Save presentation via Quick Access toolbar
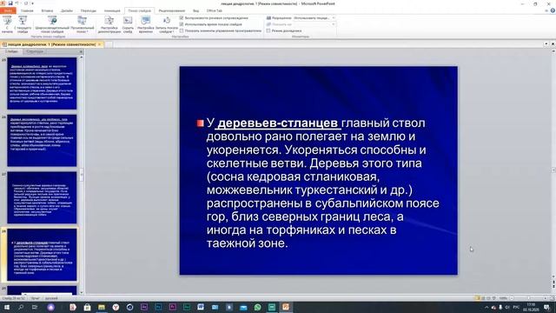Image resolution: width=556 pixels, height=313 pixels. (10, 3)
